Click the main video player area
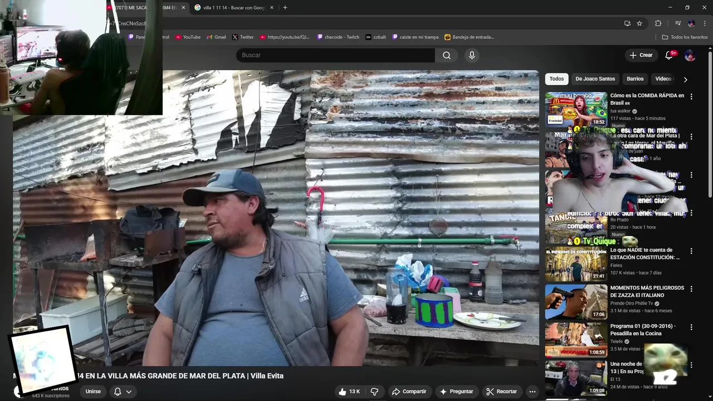 (x=276, y=218)
